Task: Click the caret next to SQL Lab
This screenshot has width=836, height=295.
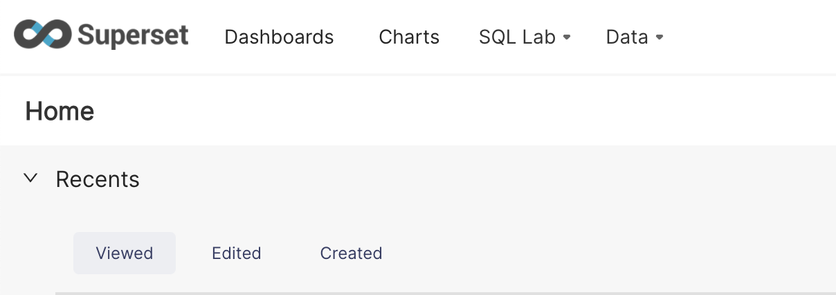Action: pyautogui.click(x=567, y=37)
